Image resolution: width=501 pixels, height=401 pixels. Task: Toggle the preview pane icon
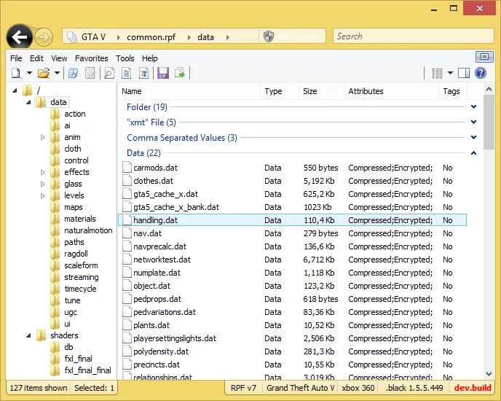pyautogui.click(x=464, y=74)
